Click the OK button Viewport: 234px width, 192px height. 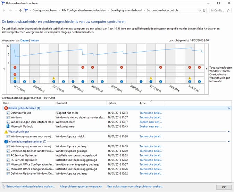tap(224, 187)
